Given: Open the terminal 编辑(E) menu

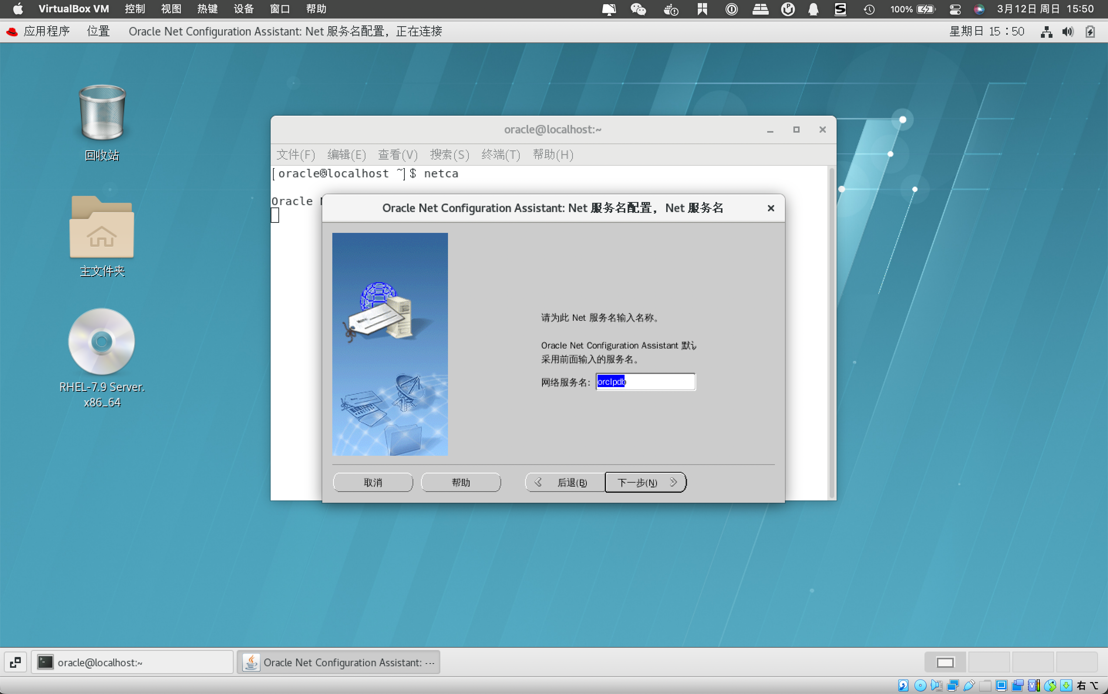Looking at the screenshot, I should [347, 155].
